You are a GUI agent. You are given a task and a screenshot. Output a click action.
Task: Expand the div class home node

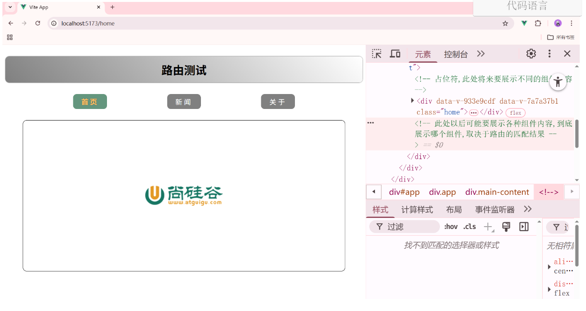click(x=413, y=100)
